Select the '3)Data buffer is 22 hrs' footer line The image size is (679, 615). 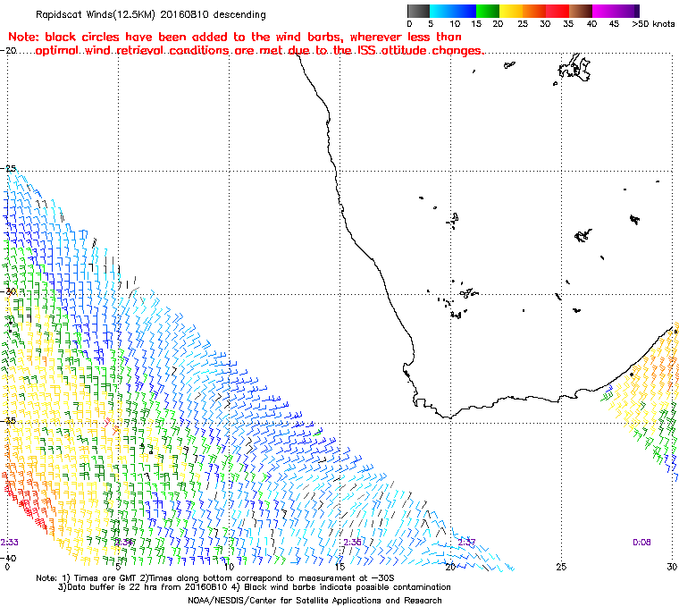coord(255,587)
